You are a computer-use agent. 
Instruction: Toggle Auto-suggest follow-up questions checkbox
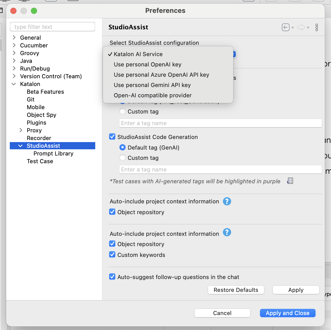pos(112,276)
